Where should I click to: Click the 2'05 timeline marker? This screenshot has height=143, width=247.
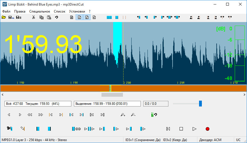click(181, 83)
